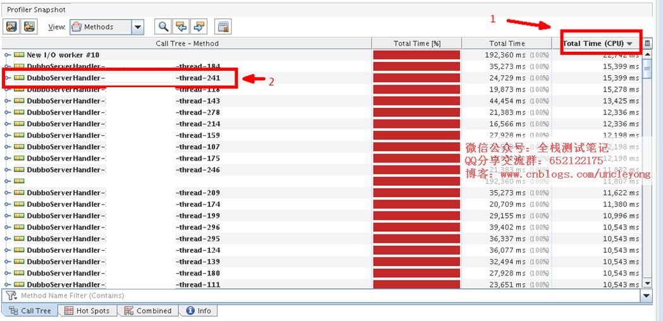Click the 36,337 ms total time cell
Screen dimensions: 663x321
click(507, 239)
